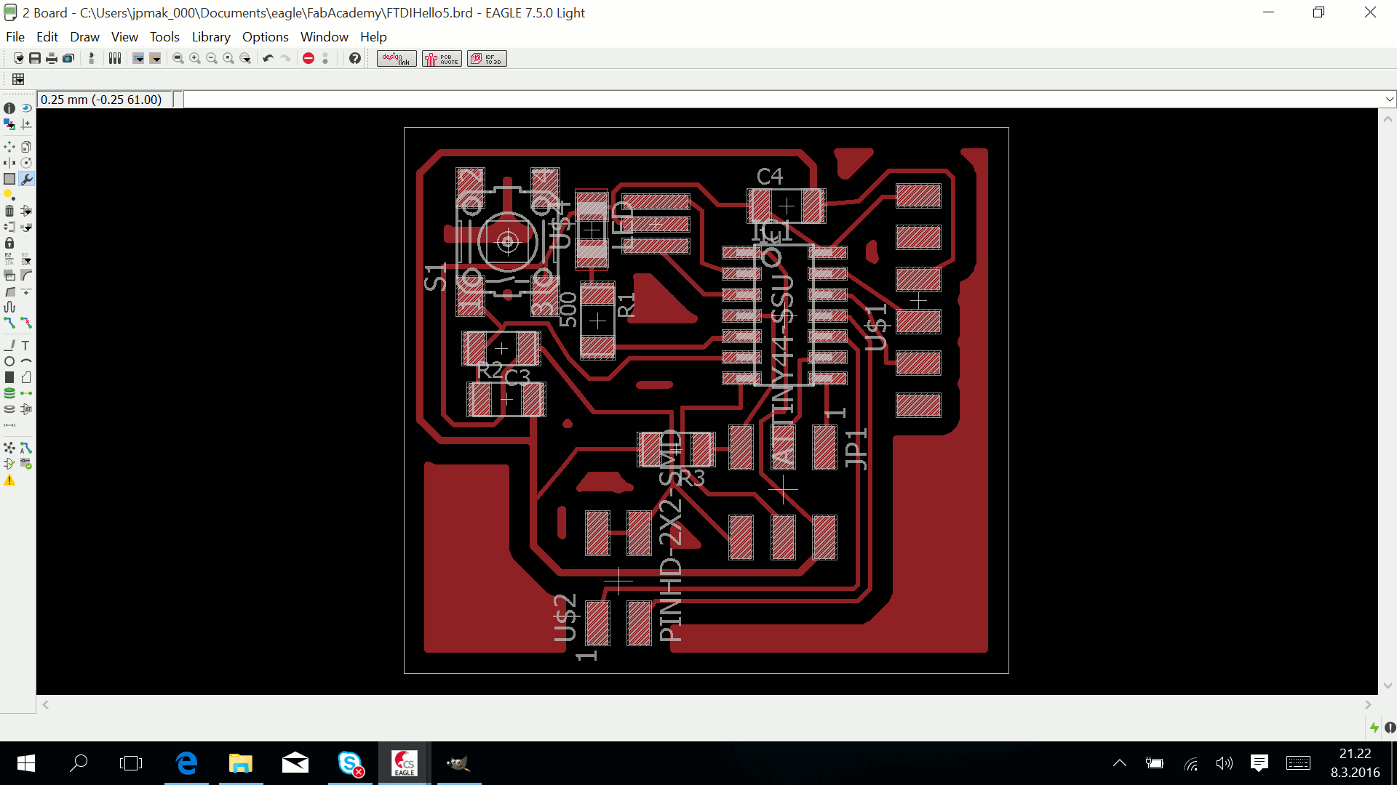Image resolution: width=1397 pixels, height=785 pixels.
Task: Open the File menu
Action: coord(15,36)
